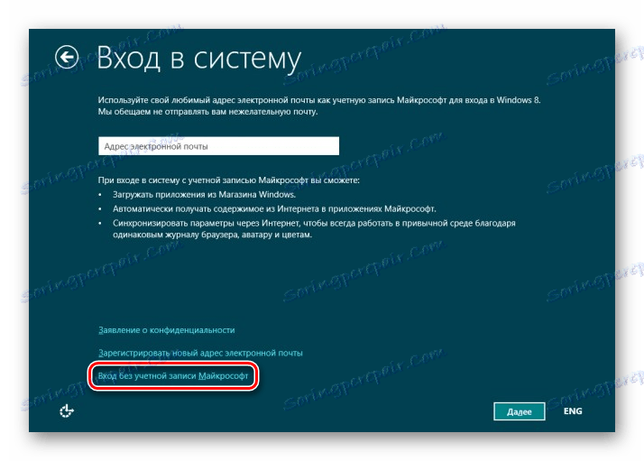
Task: Click text "Загружать приложения из Магазина Windows."
Action: 204,194
